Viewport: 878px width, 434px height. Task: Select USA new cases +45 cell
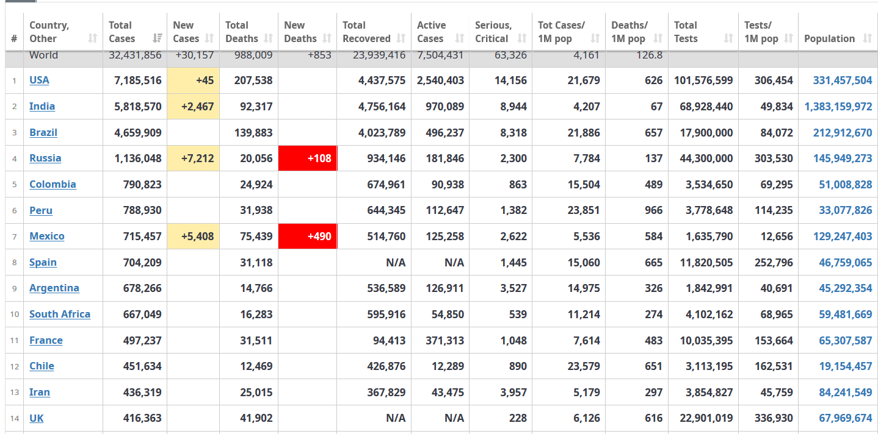193,80
